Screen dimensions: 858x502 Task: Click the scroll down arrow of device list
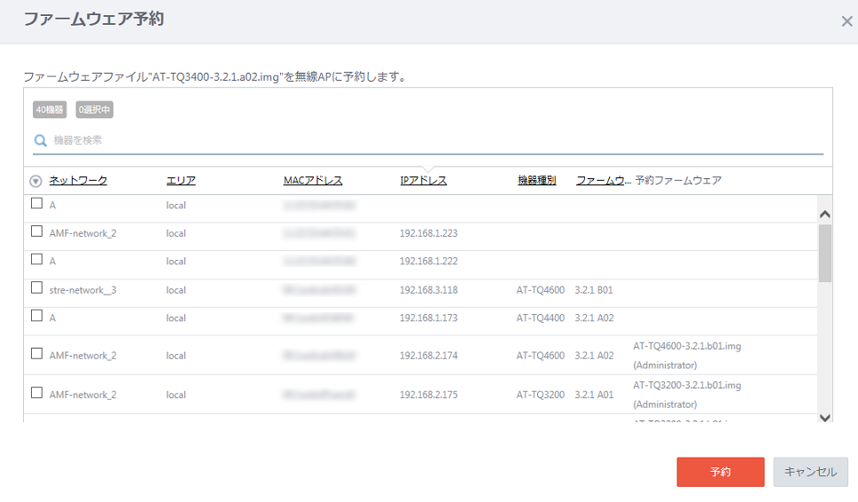tap(825, 418)
